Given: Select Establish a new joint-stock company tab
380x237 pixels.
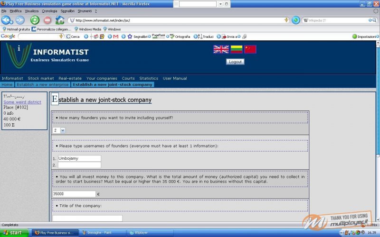Looking at the screenshot, I should 113,85.
